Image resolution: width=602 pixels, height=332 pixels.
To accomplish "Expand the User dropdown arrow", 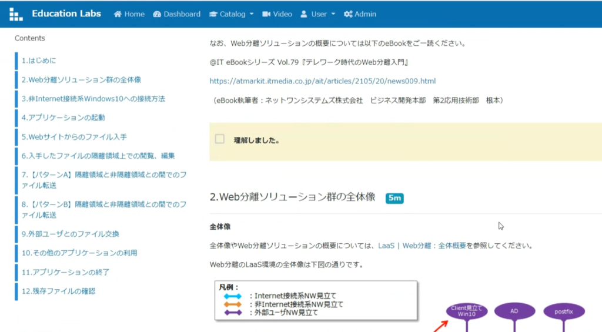I will click(333, 14).
